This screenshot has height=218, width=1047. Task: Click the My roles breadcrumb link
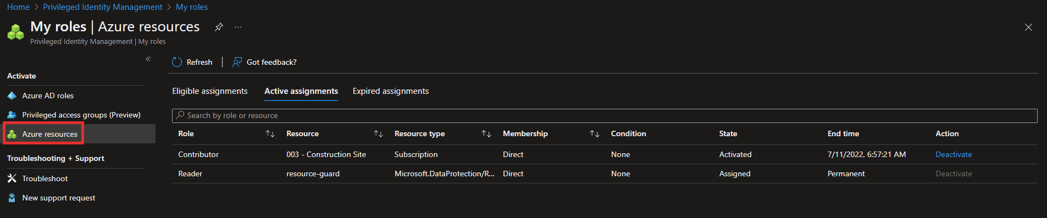coord(192,7)
